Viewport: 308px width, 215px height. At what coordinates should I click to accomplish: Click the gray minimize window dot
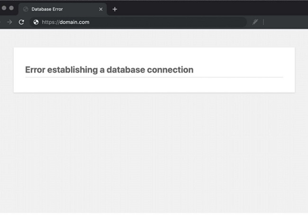(x=4, y=8)
